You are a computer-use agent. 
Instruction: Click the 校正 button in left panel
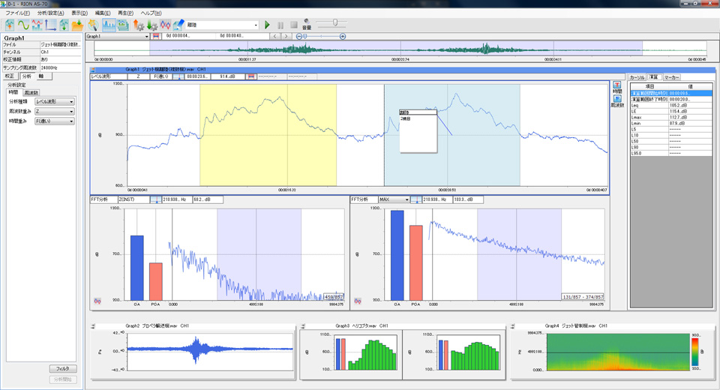(x=10, y=76)
